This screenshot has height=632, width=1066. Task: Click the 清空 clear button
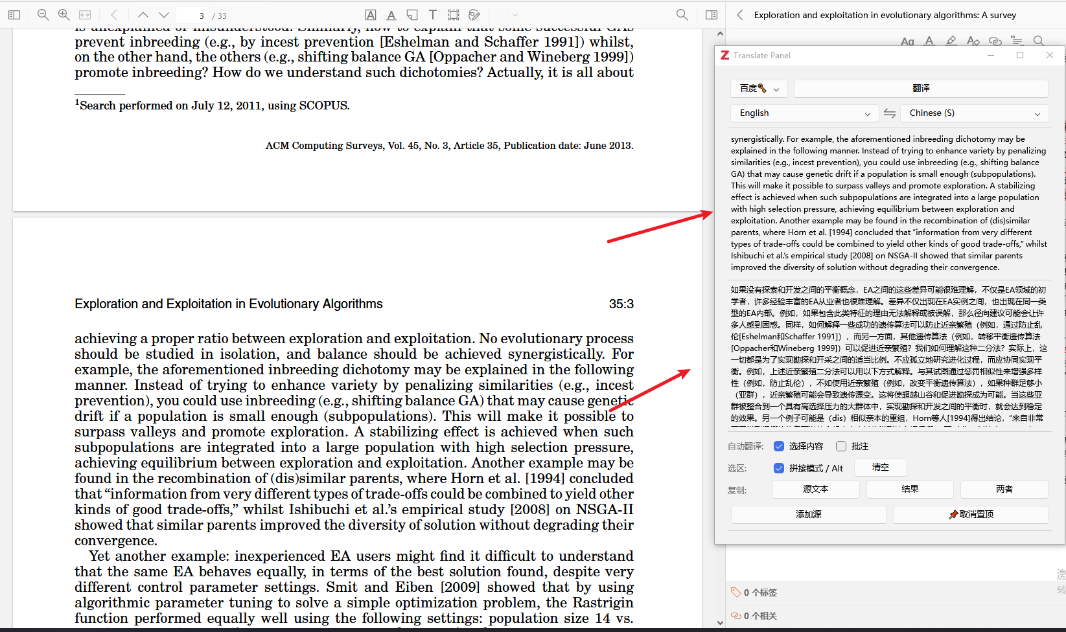[x=880, y=468]
